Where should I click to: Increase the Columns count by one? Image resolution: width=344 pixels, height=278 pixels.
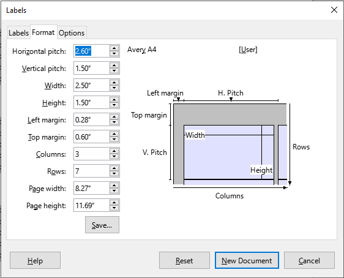pyautogui.click(x=114, y=151)
